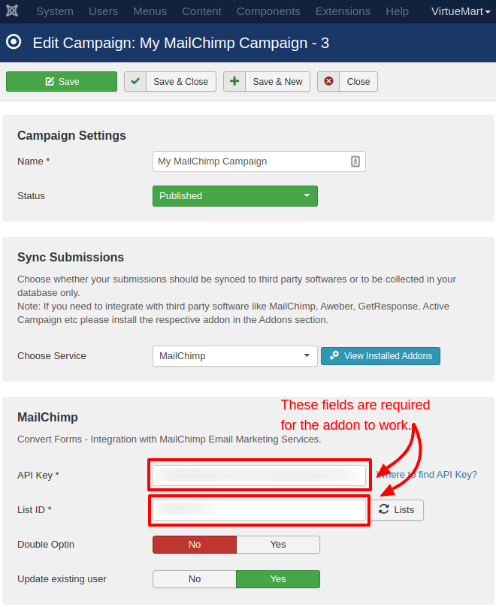The width and height of the screenshot is (496, 607).
Task: Click the 'Campaign Settings' heading
Action: pyautogui.click(x=71, y=135)
